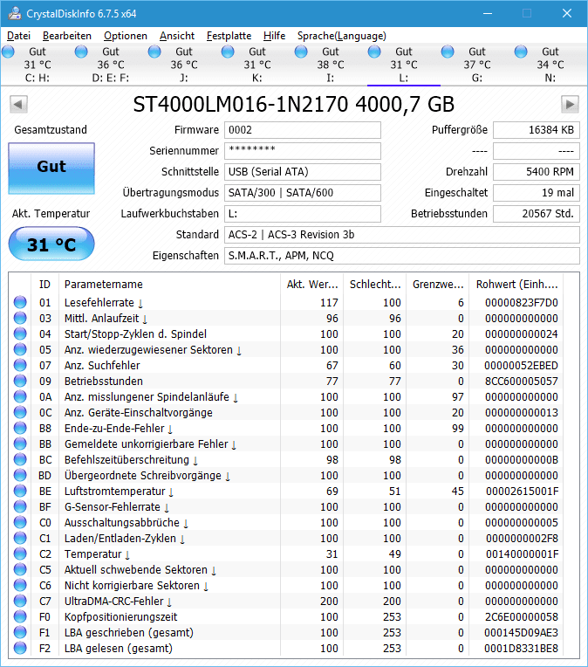The image size is (588, 667).
Task: Open the Ansicht menu
Action: click(x=177, y=36)
